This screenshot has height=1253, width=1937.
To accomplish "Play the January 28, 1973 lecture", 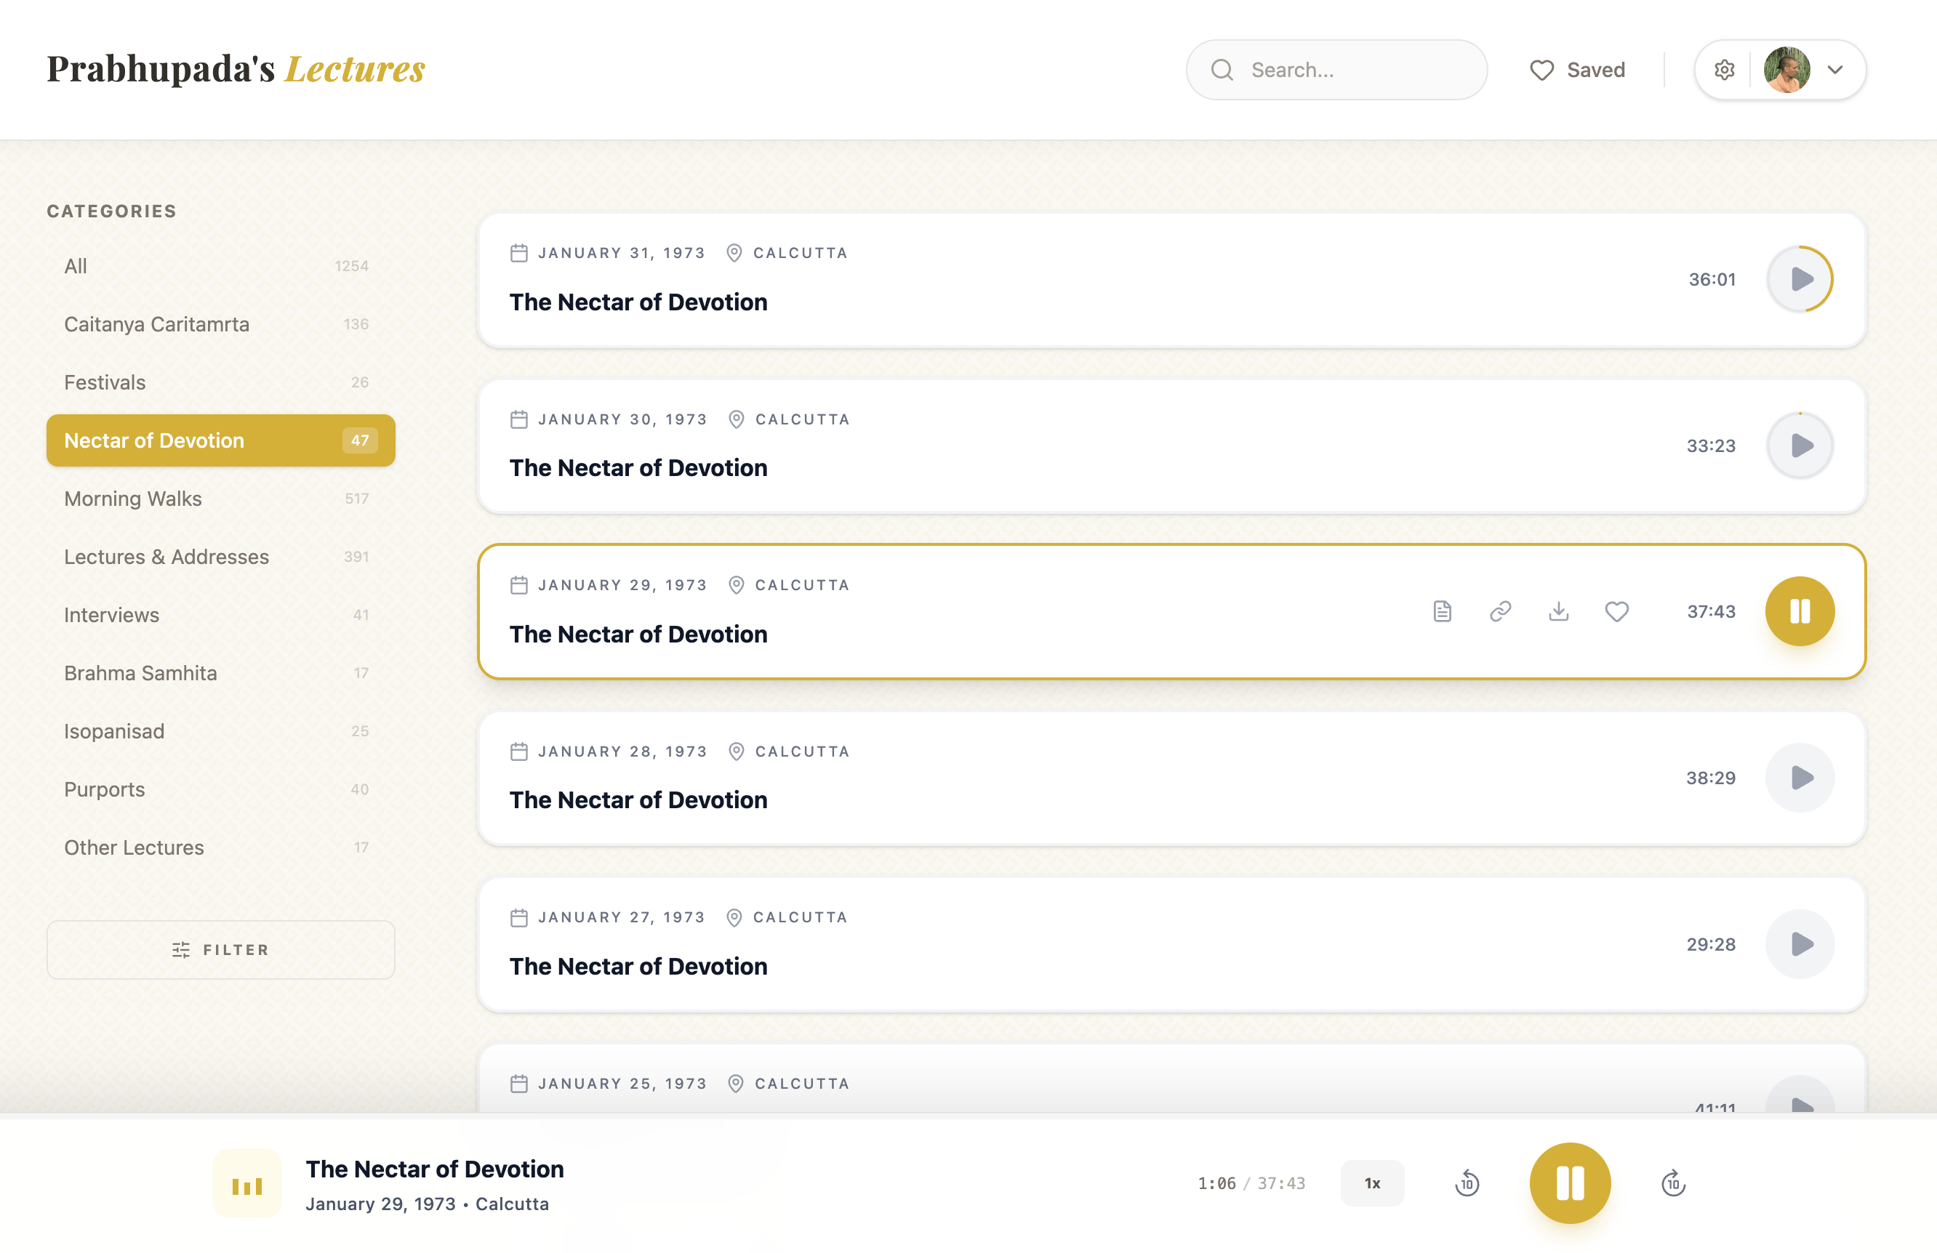I will tap(1800, 778).
